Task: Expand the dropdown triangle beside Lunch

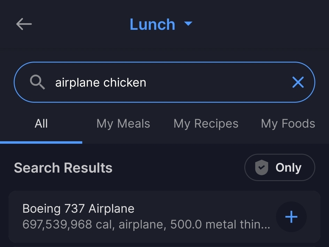Action: (x=189, y=23)
